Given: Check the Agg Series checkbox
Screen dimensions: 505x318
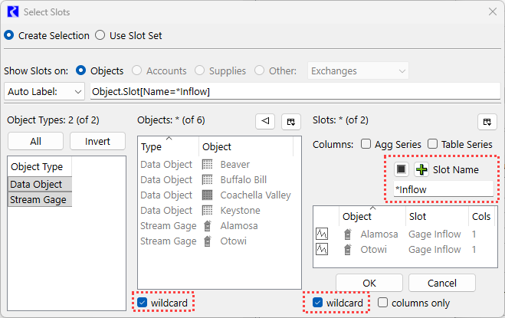Looking at the screenshot, I should pos(366,144).
